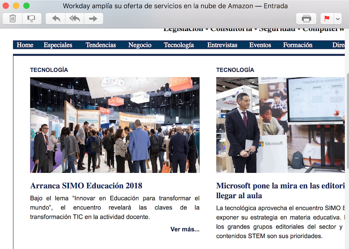This screenshot has height=249, width=349.
Task: Select Negocio in the navigation bar
Action: coord(140,45)
